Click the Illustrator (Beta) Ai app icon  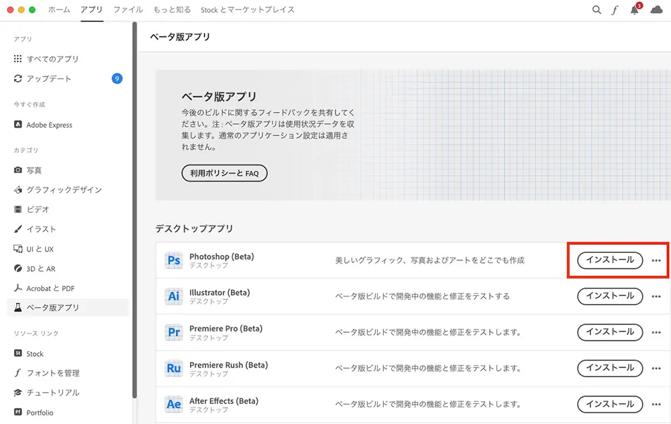[x=174, y=296]
